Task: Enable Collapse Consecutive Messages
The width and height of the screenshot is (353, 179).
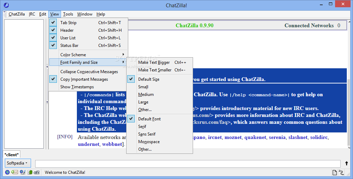Action: click(x=88, y=72)
